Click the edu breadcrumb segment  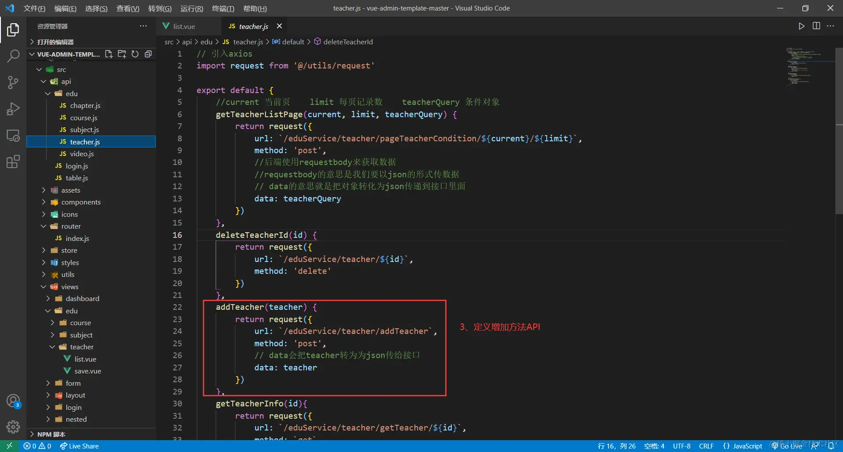(x=206, y=42)
